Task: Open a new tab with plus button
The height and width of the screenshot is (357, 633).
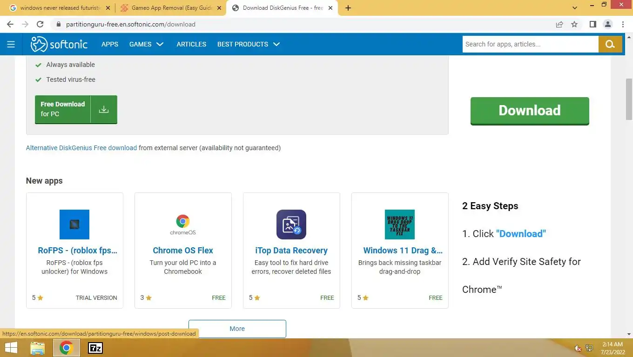Action: click(348, 8)
